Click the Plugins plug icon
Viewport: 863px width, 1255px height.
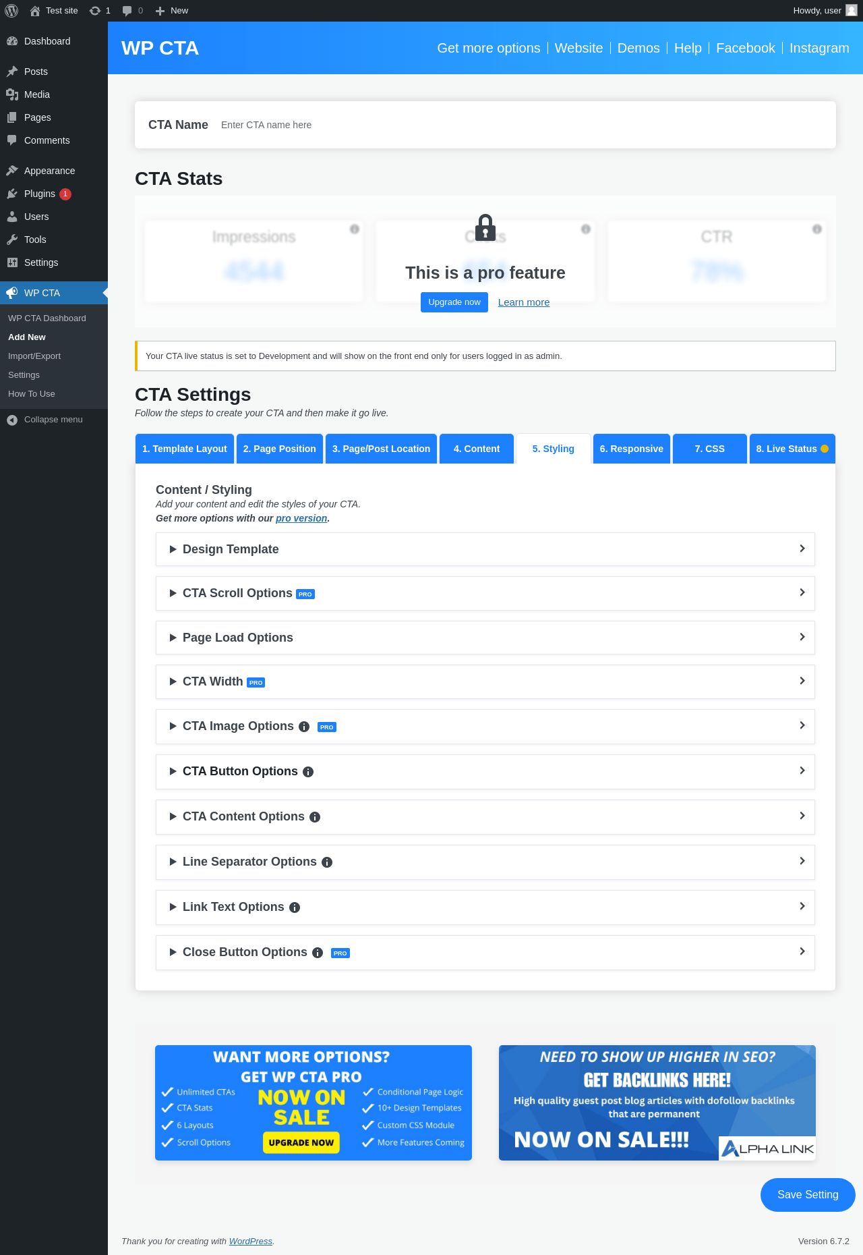(x=12, y=194)
